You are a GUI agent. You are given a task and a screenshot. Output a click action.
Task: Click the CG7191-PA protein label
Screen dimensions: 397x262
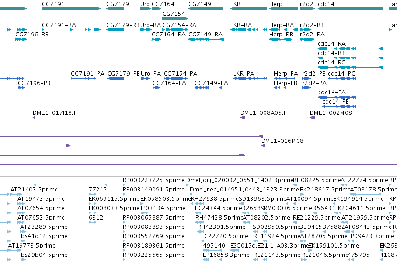[88, 74]
